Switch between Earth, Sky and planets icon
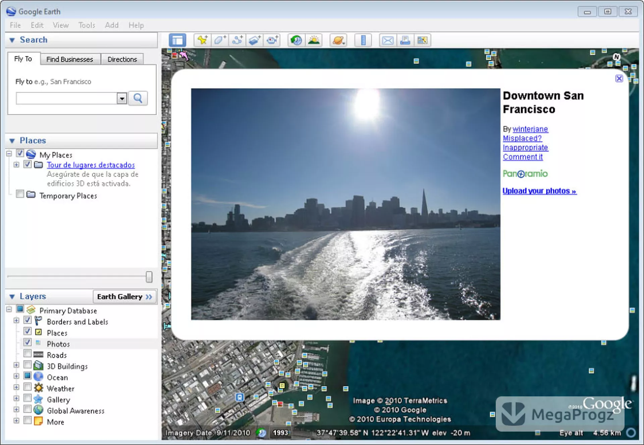This screenshot has height=445, width=644. (338, 40)
